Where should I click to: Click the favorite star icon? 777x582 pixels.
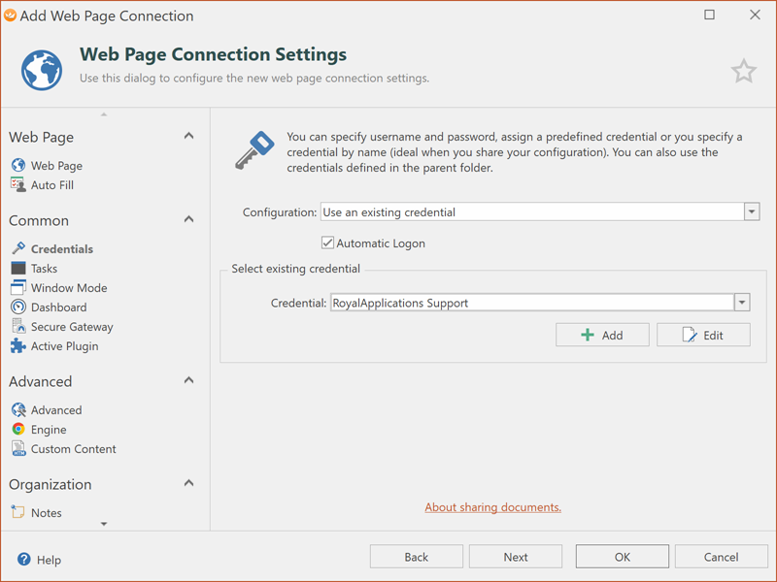pos(743,71)
